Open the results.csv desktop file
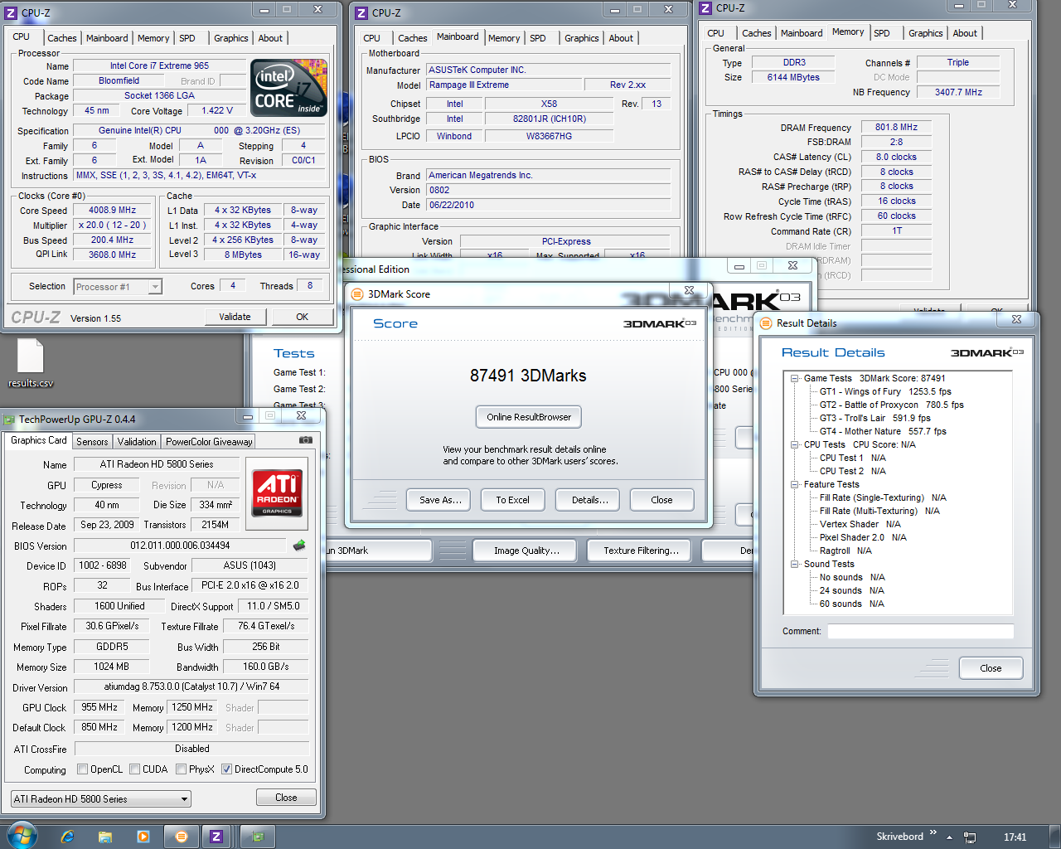 pos(31,364)
